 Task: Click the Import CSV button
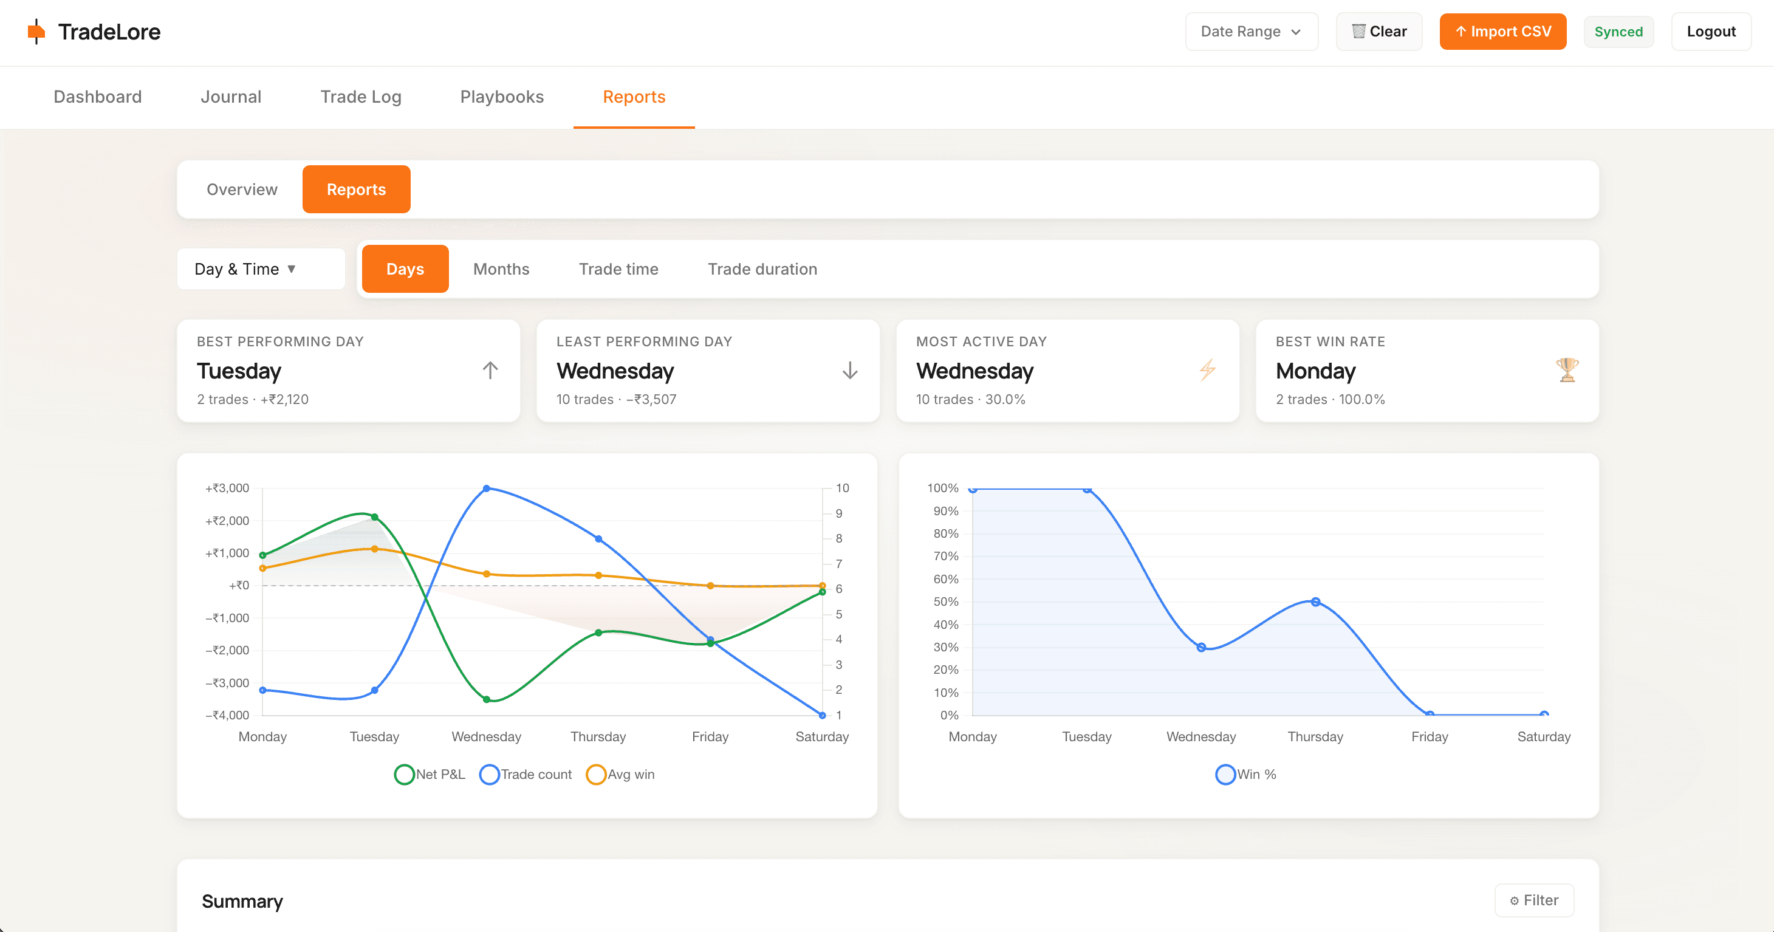coord(1502,32)
